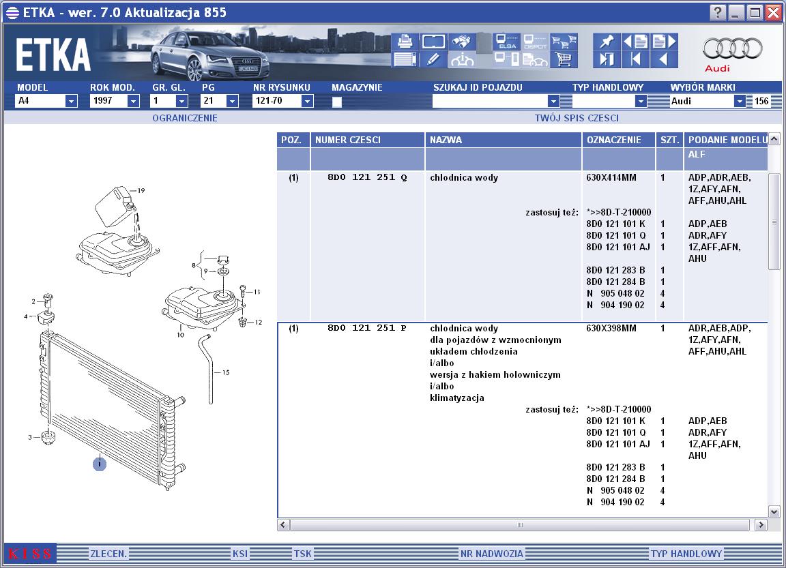Screen dimensions: 786x568
Task: Open the NR RYSUNKU dropdown 121-70
Action: coord(307,101)
